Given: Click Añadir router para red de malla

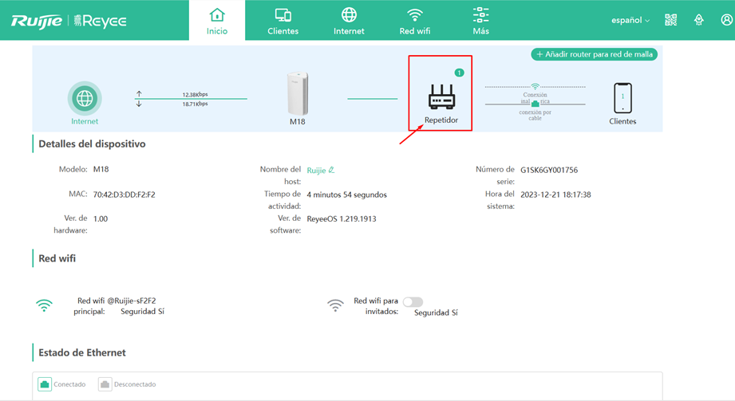Looking at the screenshot, I should 595,54.
